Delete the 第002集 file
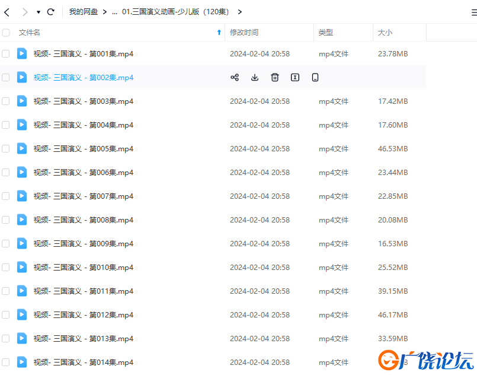The image size is (477, 375). pyautogui.click(x=275, y=77)
